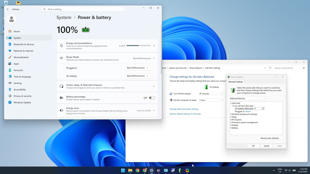This screenshot has height=174, width=310.
Task: Expand the Sleep tree node
Action: click(231, 117)
